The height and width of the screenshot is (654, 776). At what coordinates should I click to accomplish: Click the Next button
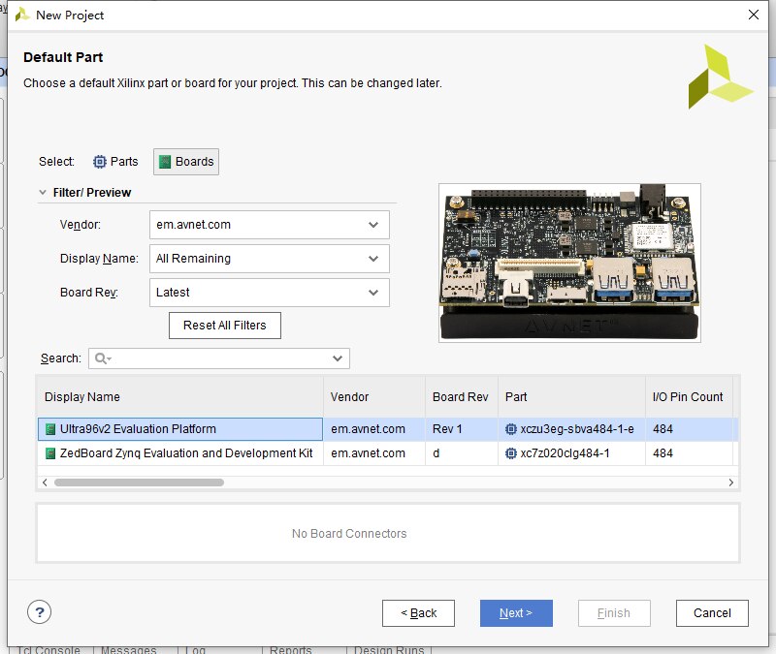pos(516,613)
